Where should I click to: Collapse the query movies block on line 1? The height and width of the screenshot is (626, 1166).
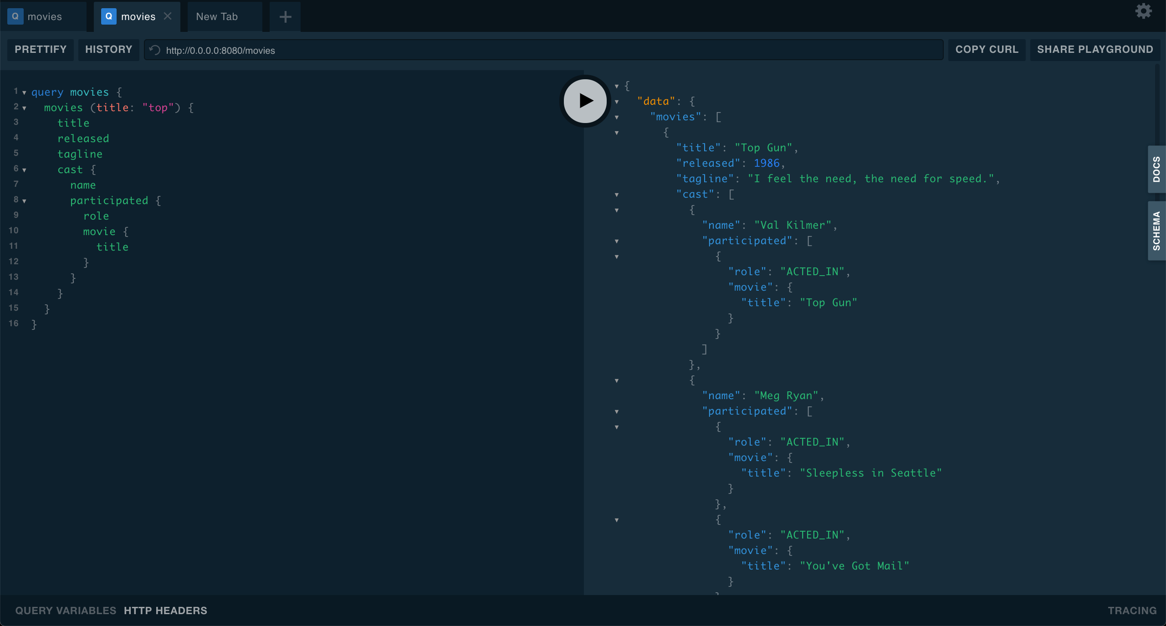click(24, 92)
